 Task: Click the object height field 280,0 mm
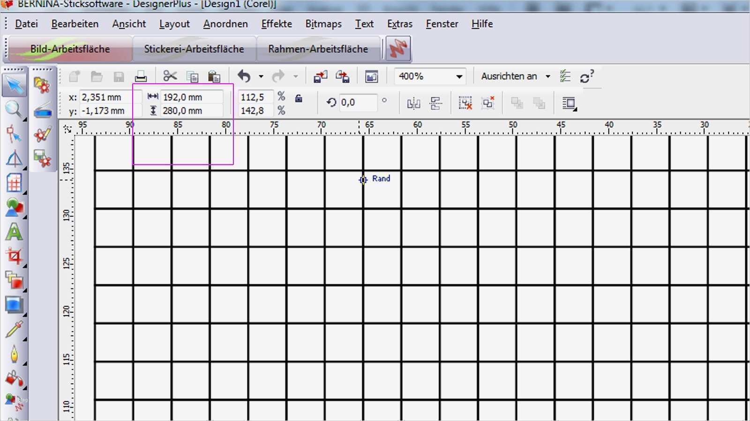tap(192, 111)
